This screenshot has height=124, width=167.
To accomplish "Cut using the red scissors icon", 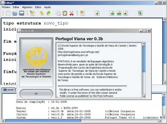I will coord(71,13).
